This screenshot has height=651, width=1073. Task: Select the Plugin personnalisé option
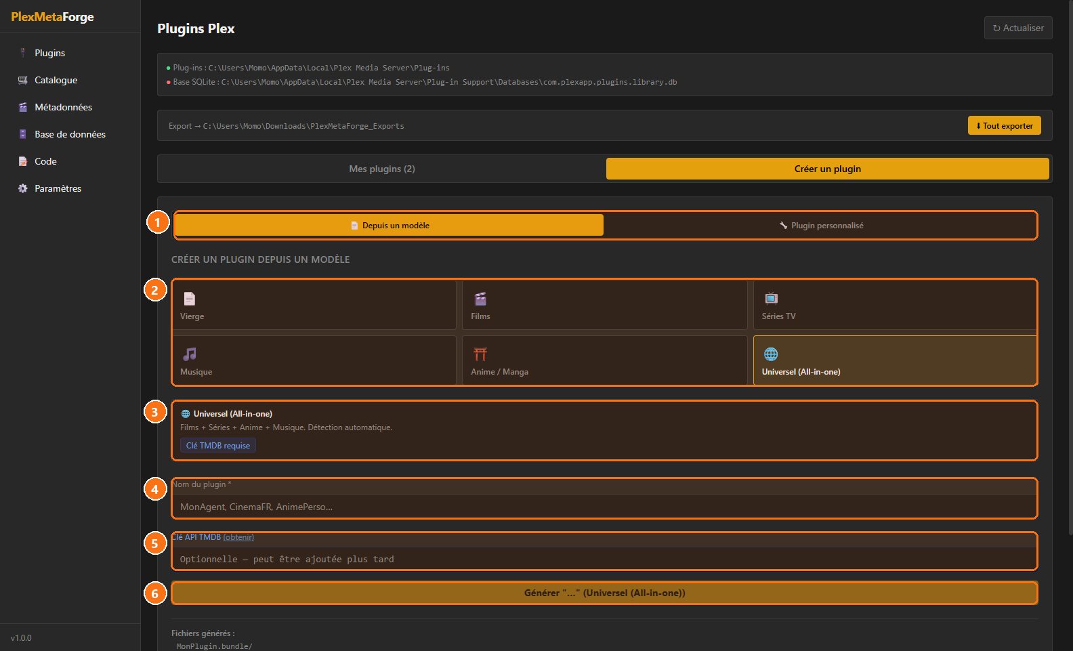tap(821, 225)
